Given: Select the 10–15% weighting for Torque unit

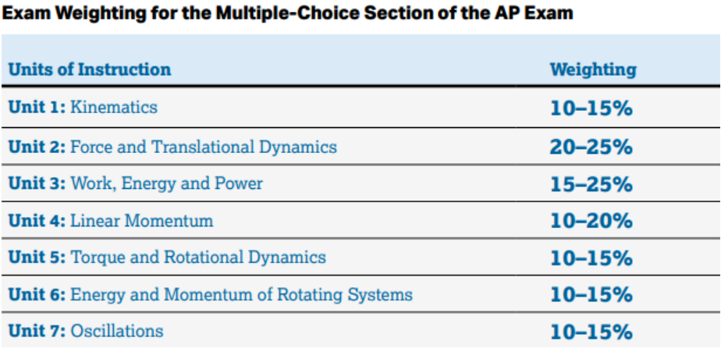Looking at the screenshot, I should 591,258.
